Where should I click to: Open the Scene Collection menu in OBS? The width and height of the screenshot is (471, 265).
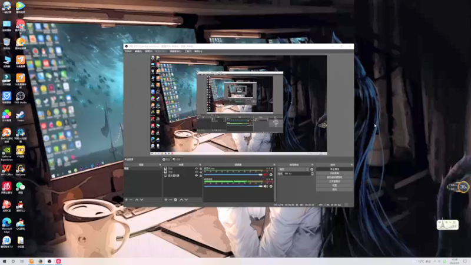pyautogui.click(x=175, y=51)
